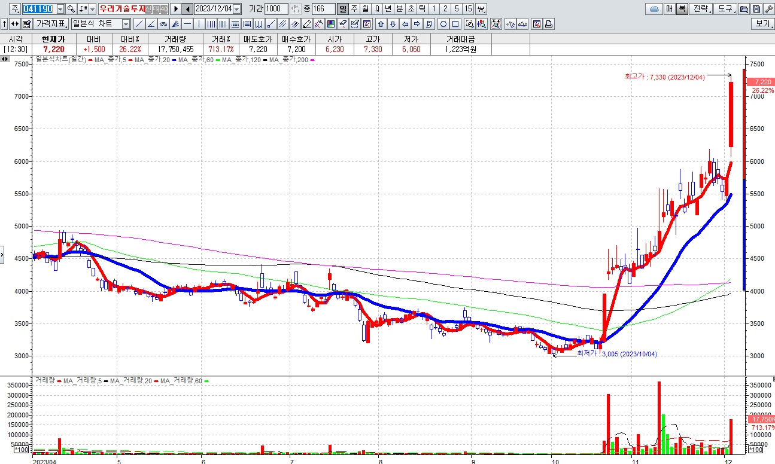Click the up arrow marker tool
The height and width of the screenshot is (464, 775).
tap(381, 24)
